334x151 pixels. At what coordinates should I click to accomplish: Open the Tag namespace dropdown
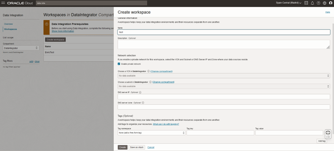151,133
